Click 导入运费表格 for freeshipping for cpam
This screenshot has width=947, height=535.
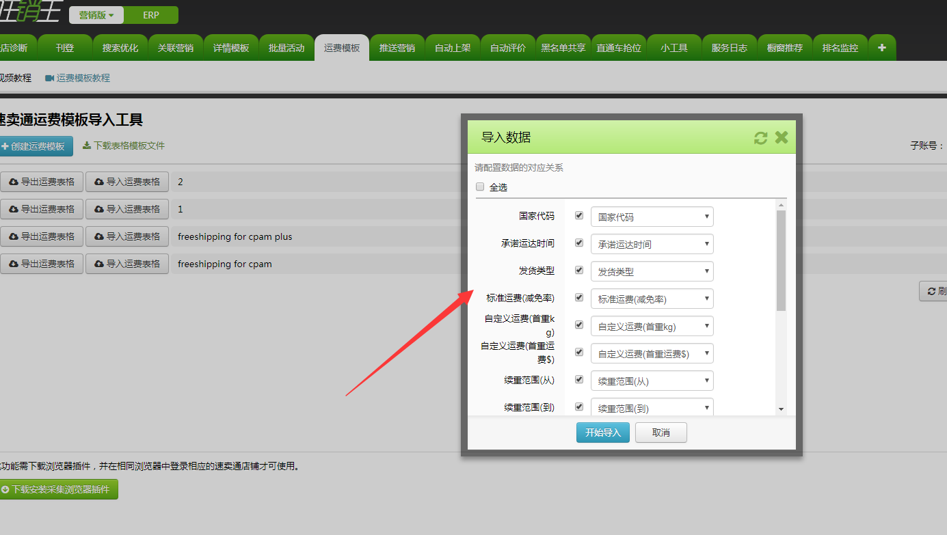[127, 264]
